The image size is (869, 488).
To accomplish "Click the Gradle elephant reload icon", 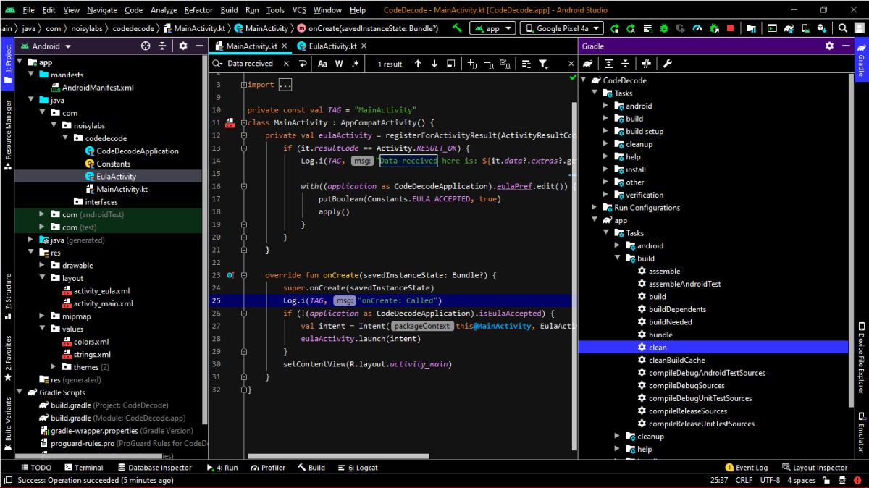I will tap(589, 64).
